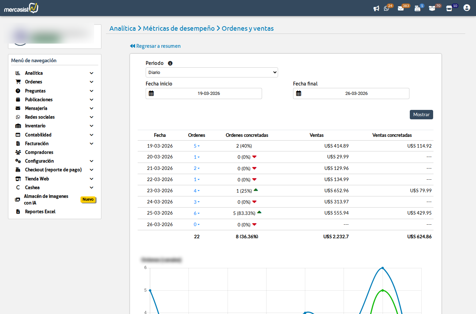Expand orders dropdown for 19-03-2026 row

click(x=197, y=146)
